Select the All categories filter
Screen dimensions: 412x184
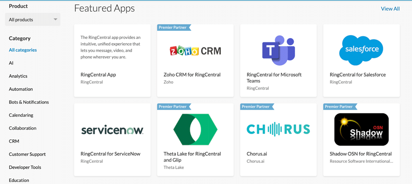coord(23,50)
